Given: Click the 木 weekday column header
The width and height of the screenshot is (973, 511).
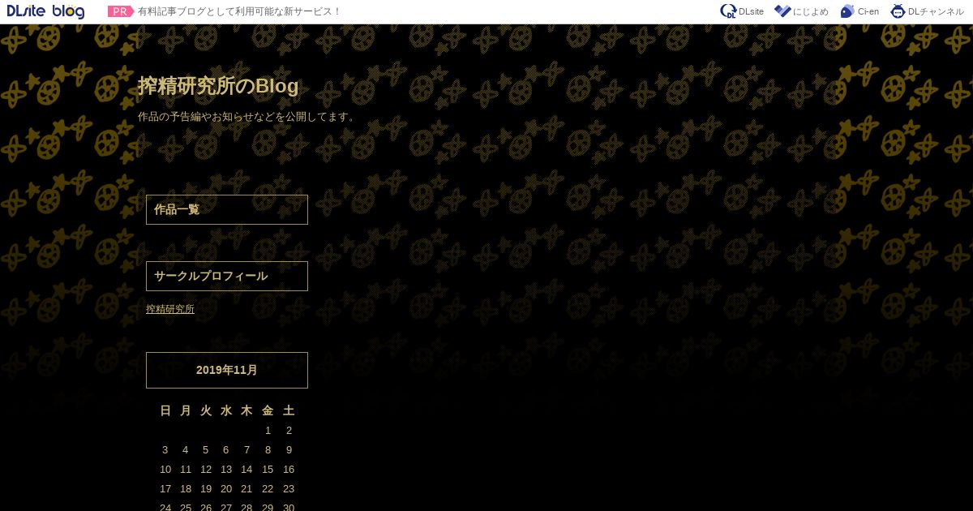Looking at the screenshot, I should (x=246, y=411).
